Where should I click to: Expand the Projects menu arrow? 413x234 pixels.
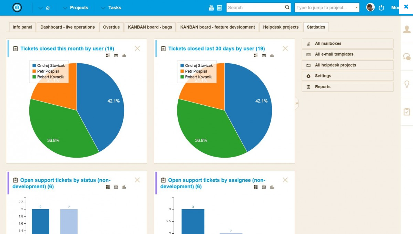coord(65,8)
